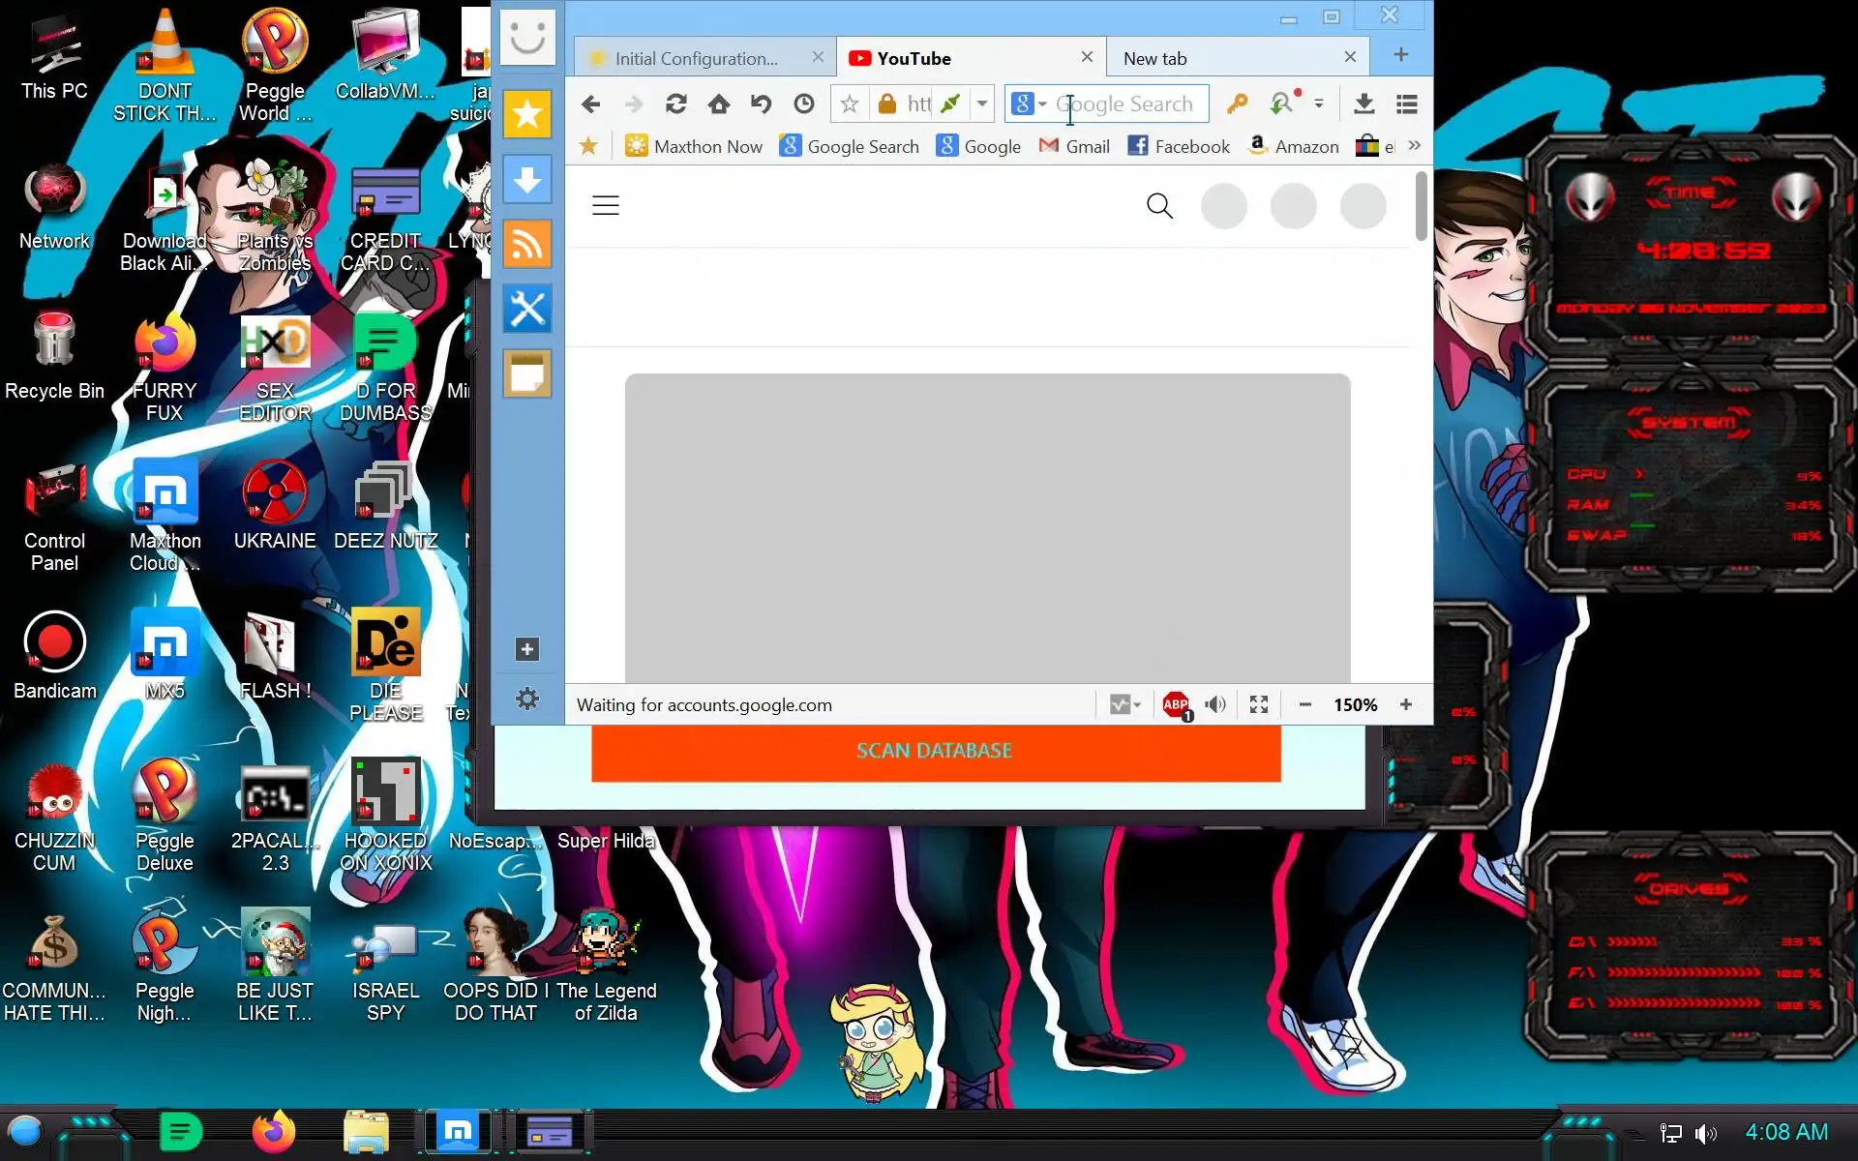The width and height of the screenshot is (1858, 1161).
Task: Click the SCAN DATABASE button
Action: pos(935,751)
